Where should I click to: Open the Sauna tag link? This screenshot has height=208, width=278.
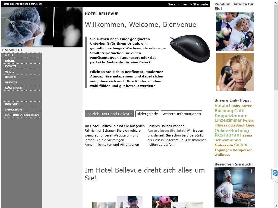click(x=247, y=136)
